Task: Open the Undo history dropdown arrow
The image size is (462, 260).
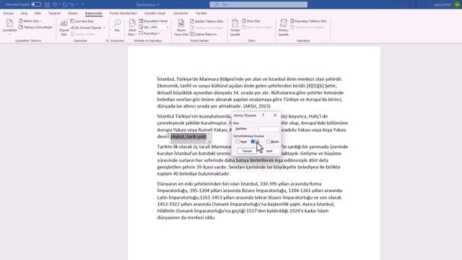Action: [x=59, y=5]
